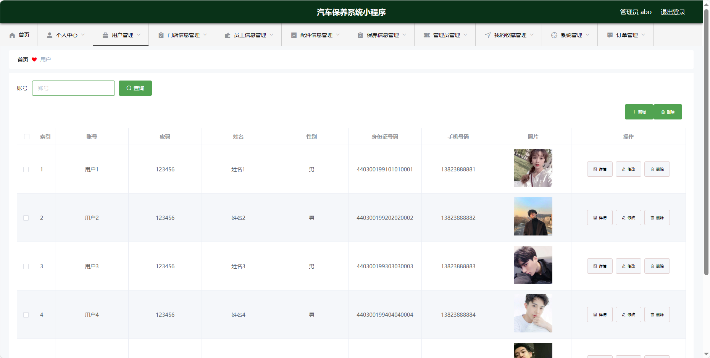The width and height of the screenshot is (710, 358).
Task: Open the 首页 menu item
Action: [19, 35]
